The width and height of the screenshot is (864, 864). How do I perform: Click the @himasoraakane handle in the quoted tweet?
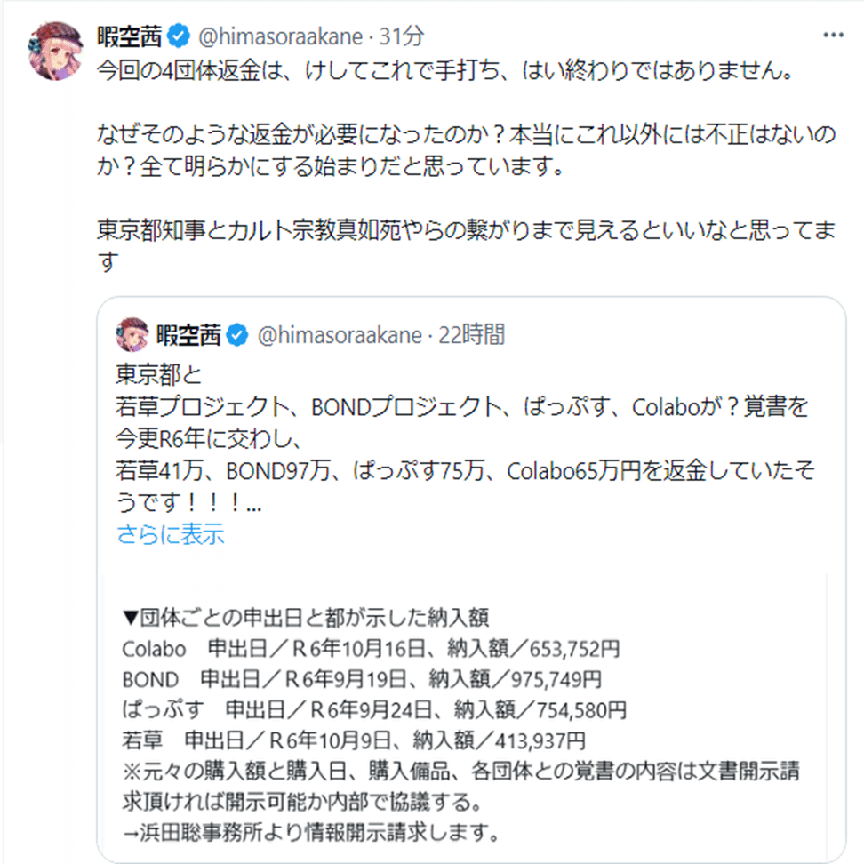click(339, 335)
